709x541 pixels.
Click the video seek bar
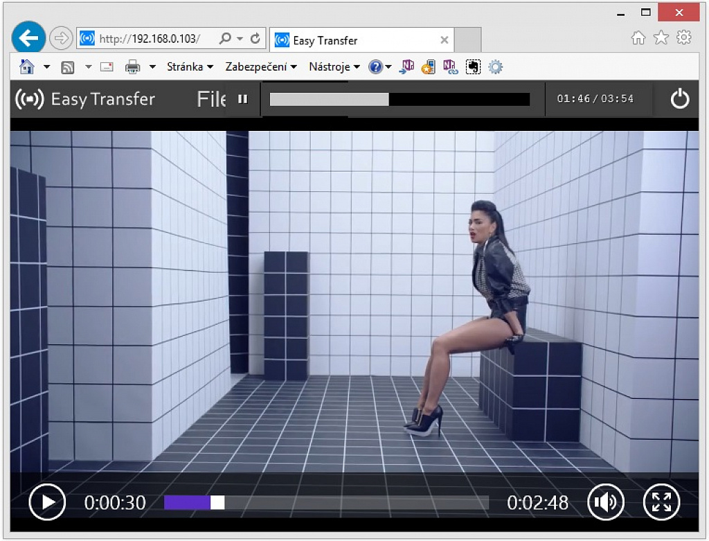click(327, 502)
